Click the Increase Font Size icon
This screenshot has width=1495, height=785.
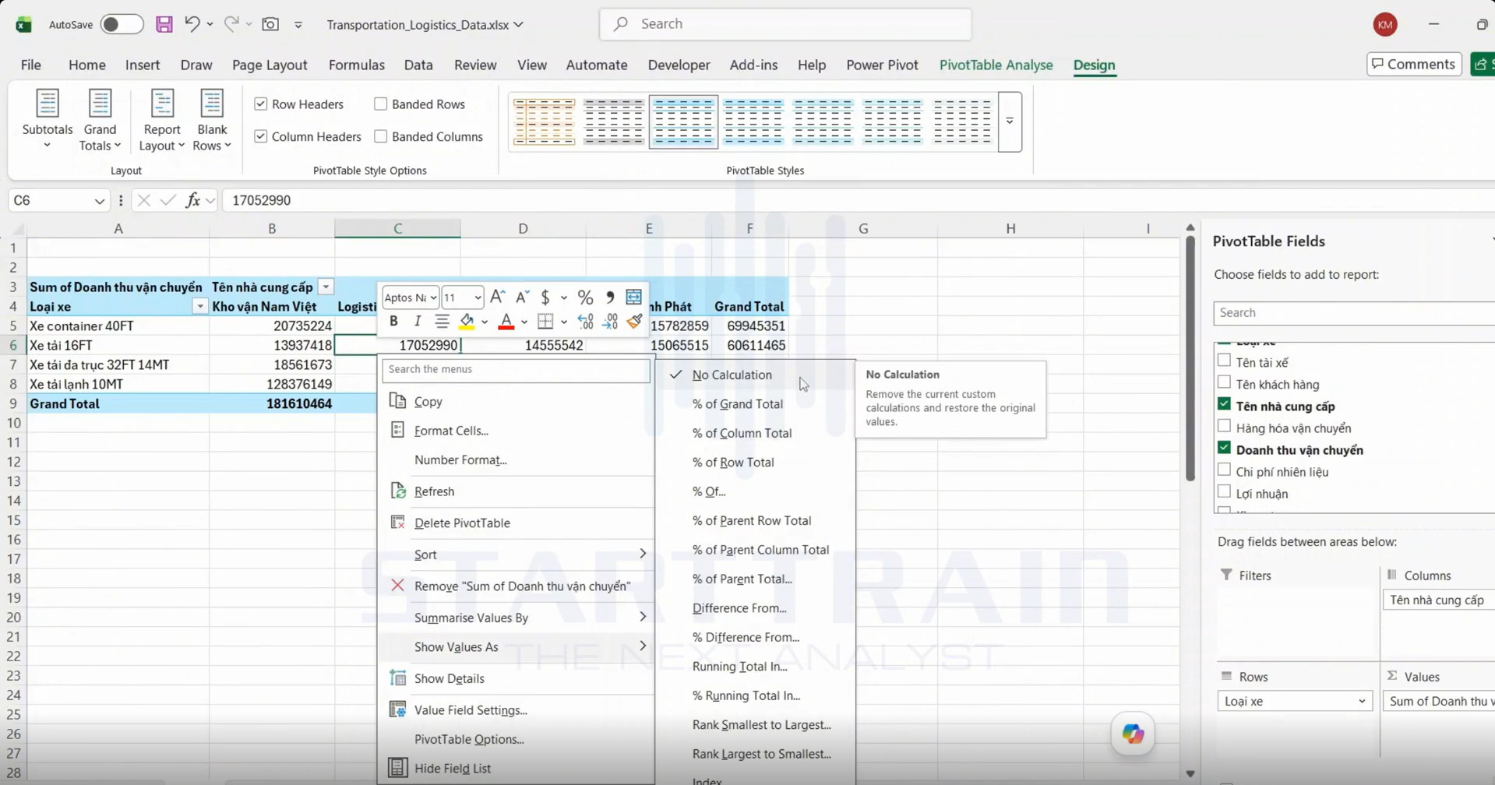point(498,297)
